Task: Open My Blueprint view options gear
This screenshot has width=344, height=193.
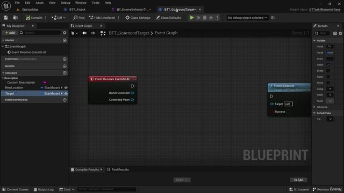Action: pyautogui.click(x=64, y=33)
